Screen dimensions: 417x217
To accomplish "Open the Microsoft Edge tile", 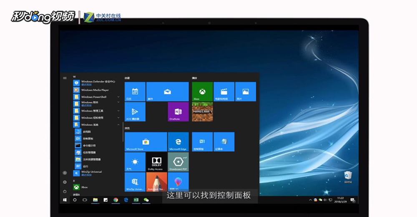I will click(x=178, y=141).
